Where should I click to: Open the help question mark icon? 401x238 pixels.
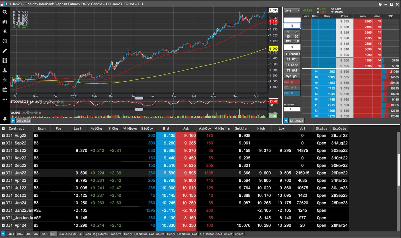(380, 4)
